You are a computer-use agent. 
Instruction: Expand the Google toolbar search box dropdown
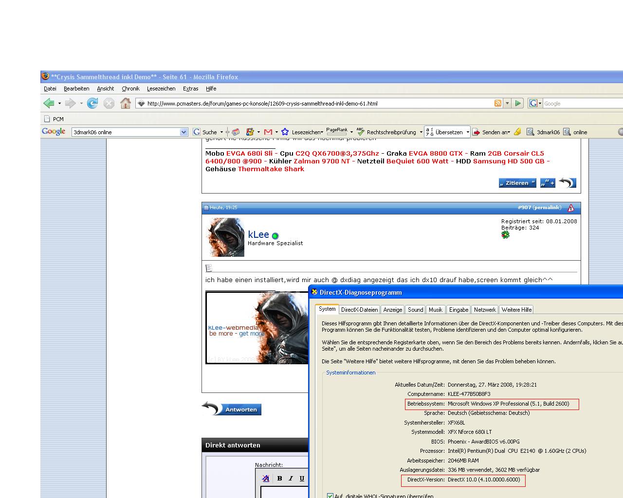coord(183,132)
